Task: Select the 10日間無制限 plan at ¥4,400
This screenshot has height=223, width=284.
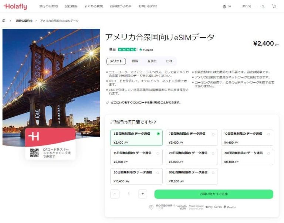Action: pyautogui.click(x=247, y=138)
